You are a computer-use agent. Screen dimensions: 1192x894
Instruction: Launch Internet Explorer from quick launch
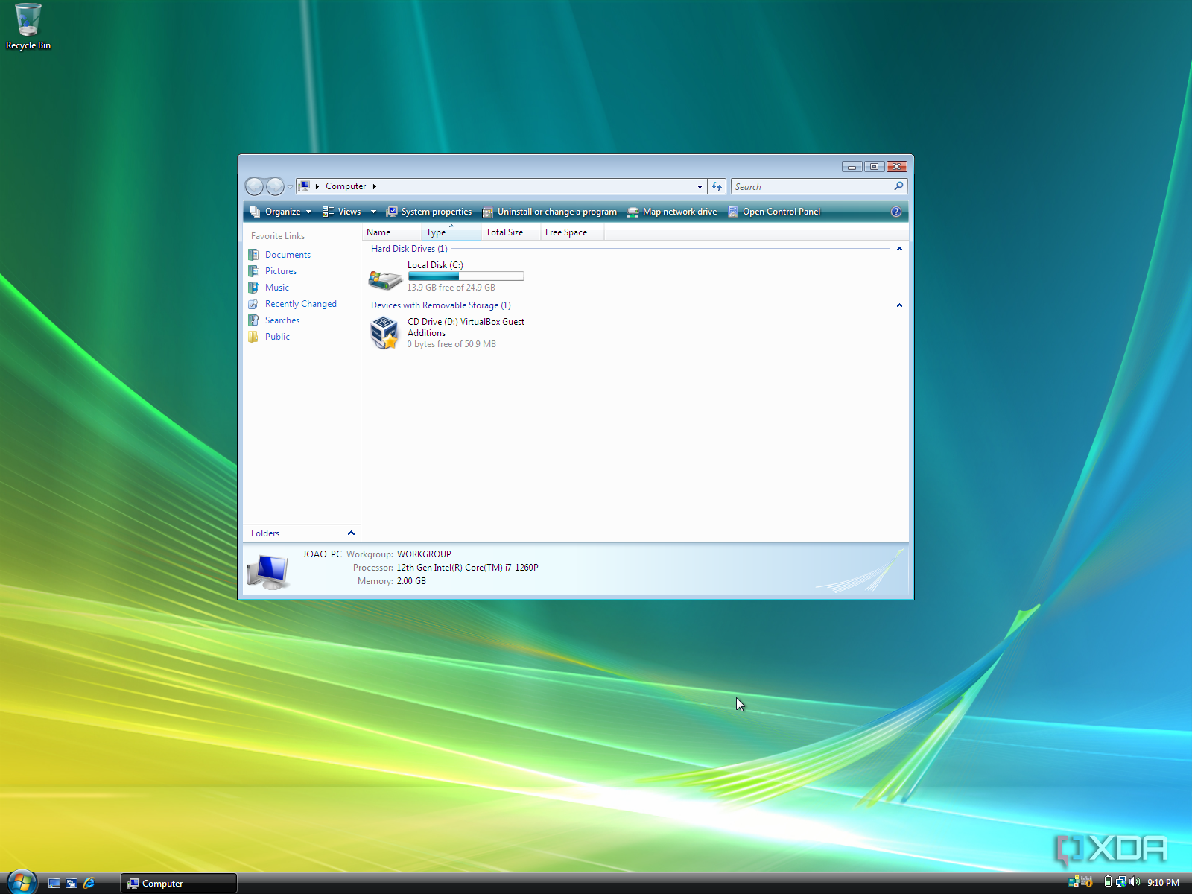89,883
